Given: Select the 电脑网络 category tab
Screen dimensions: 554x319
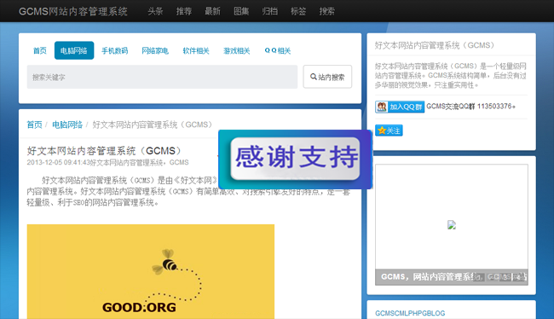Looking at the screenshot, I should point(74,50).
